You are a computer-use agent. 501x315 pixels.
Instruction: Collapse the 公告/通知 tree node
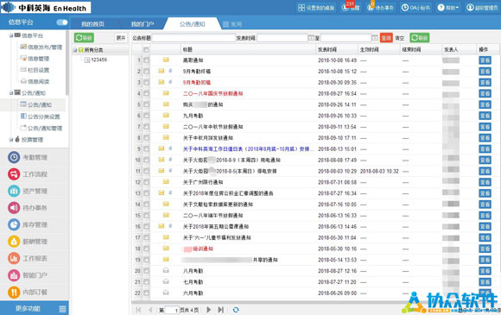[x=11, y=93]
